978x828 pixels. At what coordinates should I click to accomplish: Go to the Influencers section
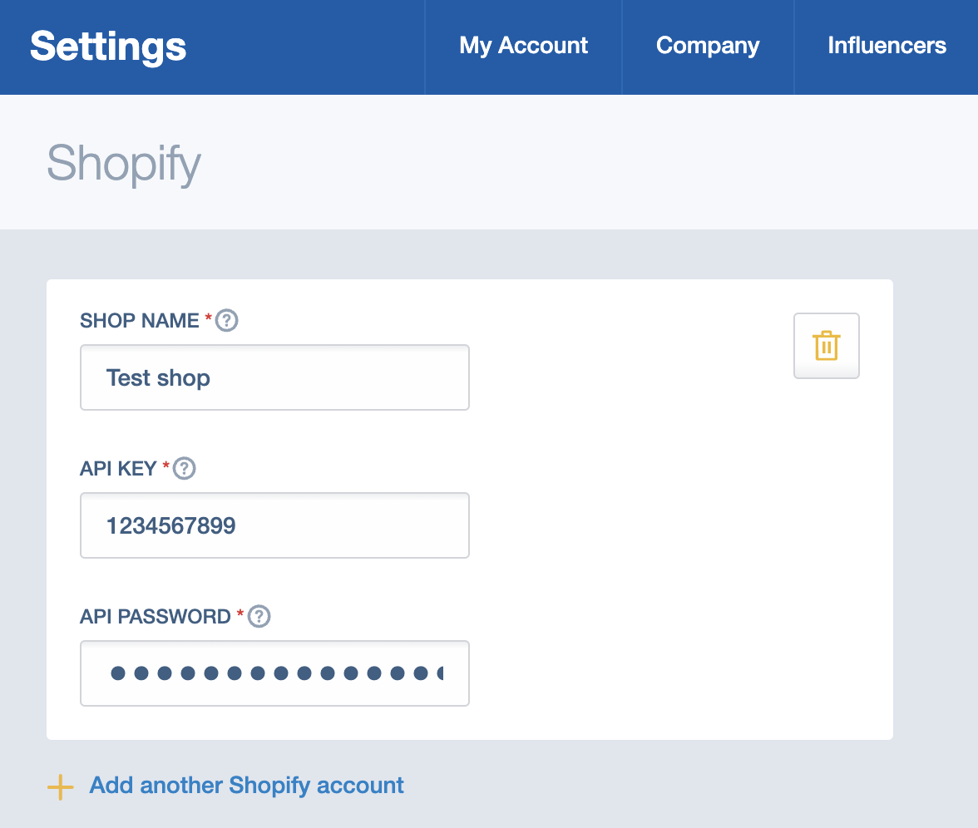887,46
